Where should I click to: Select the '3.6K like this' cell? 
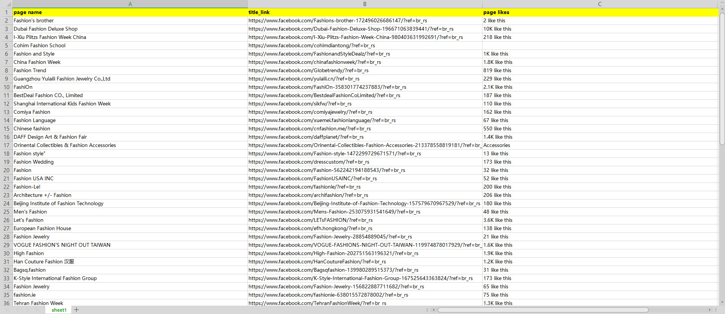tap(600, 220)
